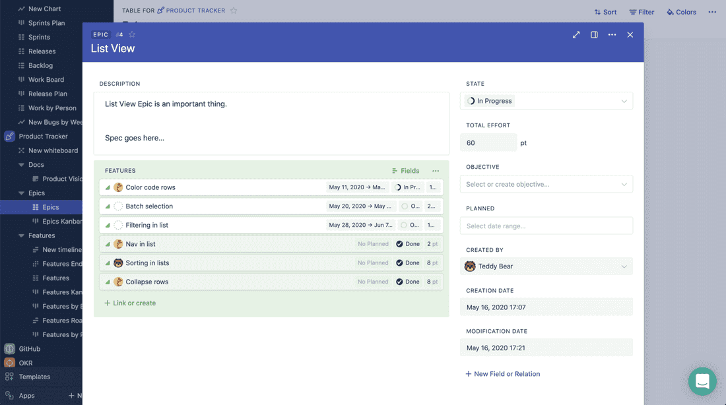The height and width of the screenshot is (405, 726).
Task: Click the Planned date range field
Action: click(x=546, y=226)
